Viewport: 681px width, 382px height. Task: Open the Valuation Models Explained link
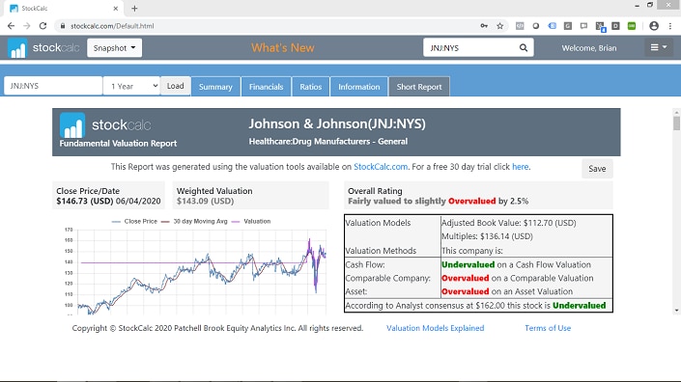(436, 328)
